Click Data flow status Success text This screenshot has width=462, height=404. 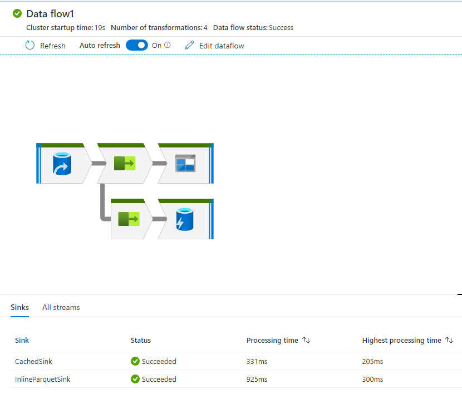click(253, 28)
